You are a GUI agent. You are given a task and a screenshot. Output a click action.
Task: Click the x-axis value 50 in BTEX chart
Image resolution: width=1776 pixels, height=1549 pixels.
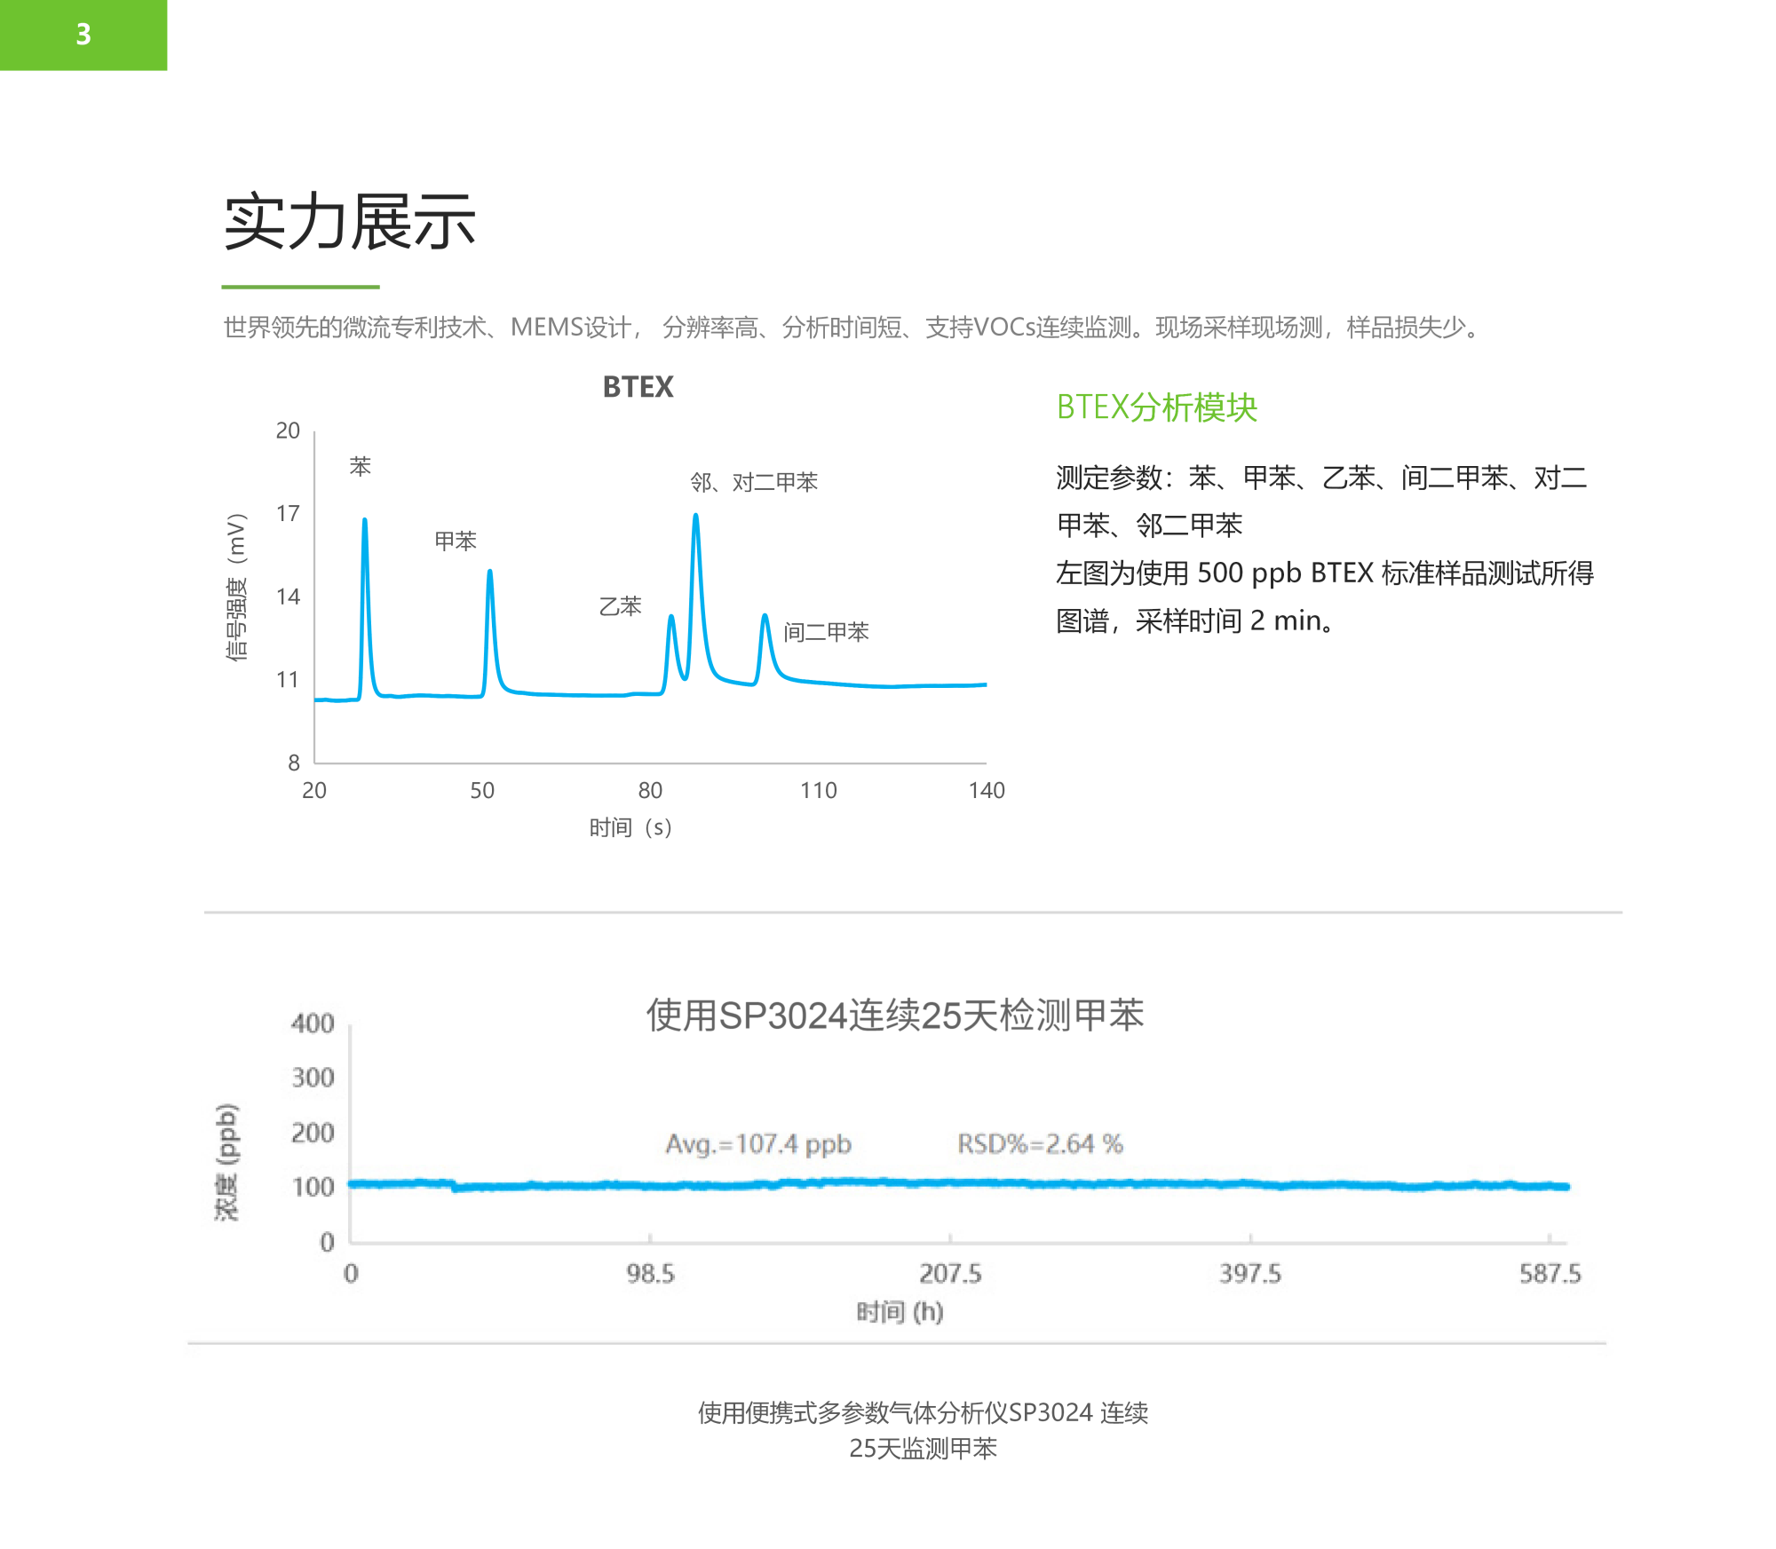pos(482,790)
